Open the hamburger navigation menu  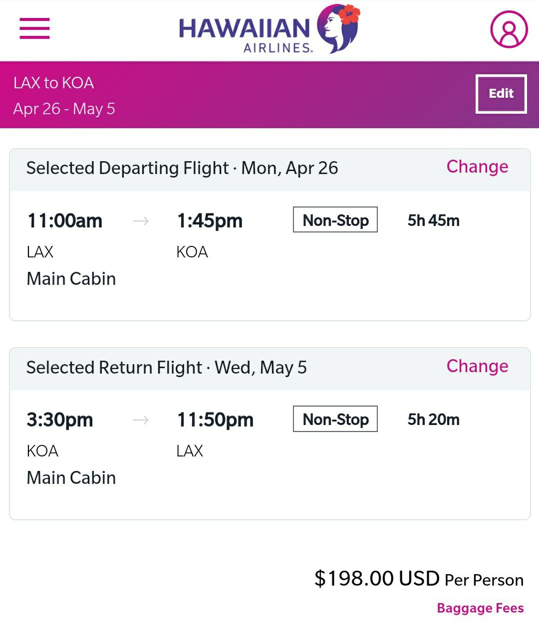pos(34,28)
